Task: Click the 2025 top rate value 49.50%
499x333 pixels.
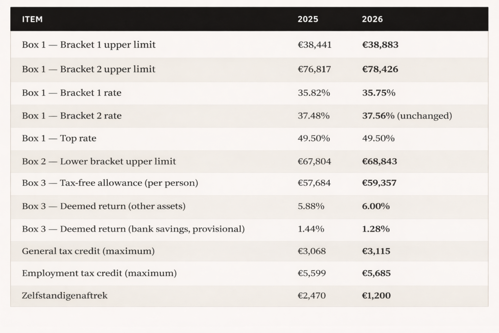Action: (314, 138)
